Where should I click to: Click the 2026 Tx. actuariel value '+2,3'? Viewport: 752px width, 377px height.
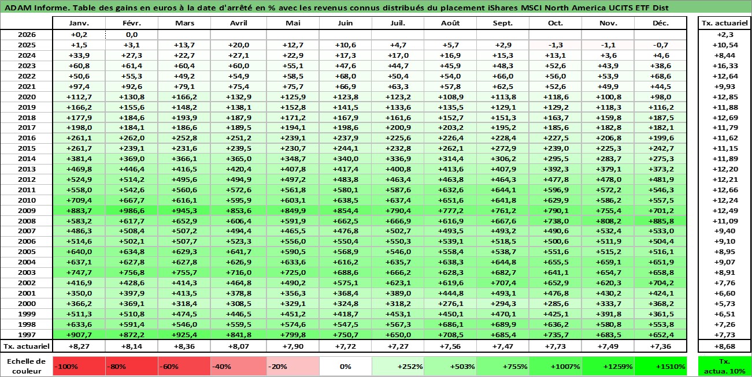pos(725,35)
